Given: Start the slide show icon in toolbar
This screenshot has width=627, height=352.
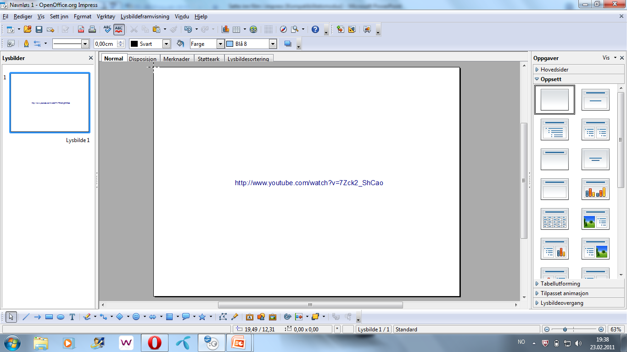Looking at the screenshot, I should coord(367,29).
